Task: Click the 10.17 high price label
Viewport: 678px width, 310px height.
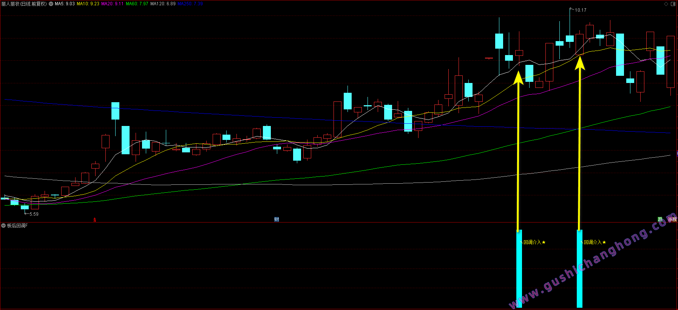Action: point(581,10)
